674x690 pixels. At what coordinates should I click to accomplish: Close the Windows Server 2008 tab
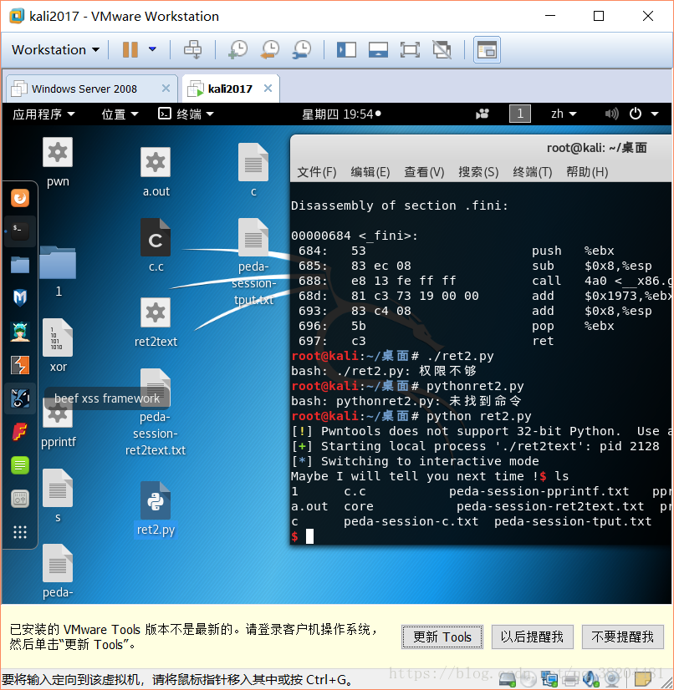tap(166, 89)
